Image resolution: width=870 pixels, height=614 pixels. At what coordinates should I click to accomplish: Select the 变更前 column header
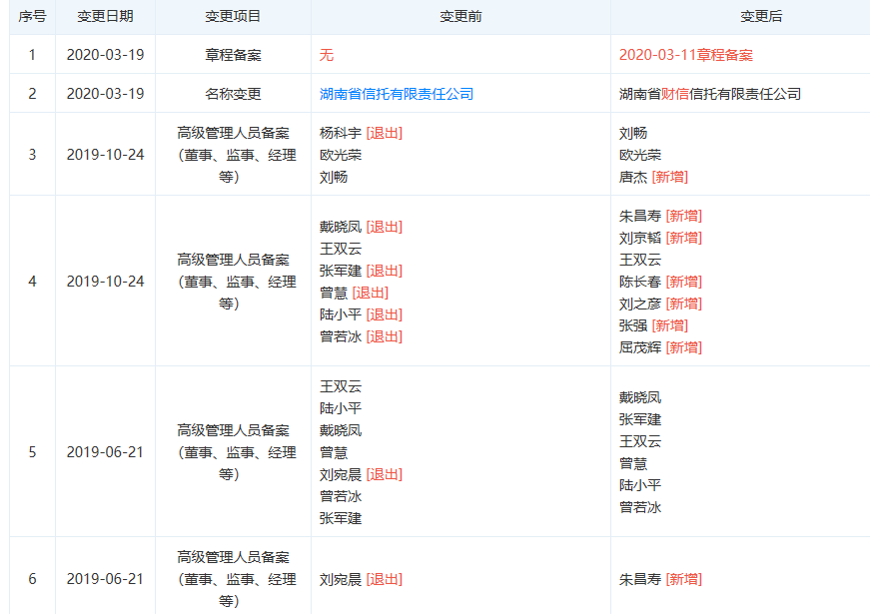[x=460, y=17]
